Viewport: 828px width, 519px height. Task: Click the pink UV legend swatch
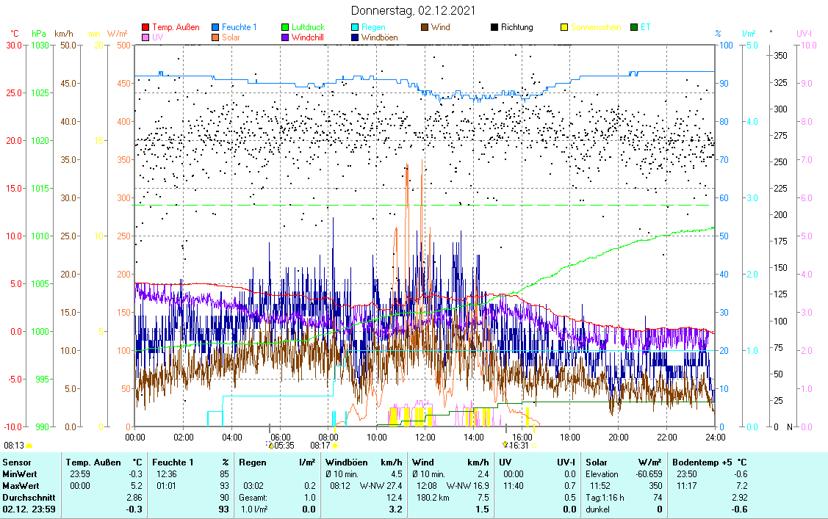[x=145, y=37]
